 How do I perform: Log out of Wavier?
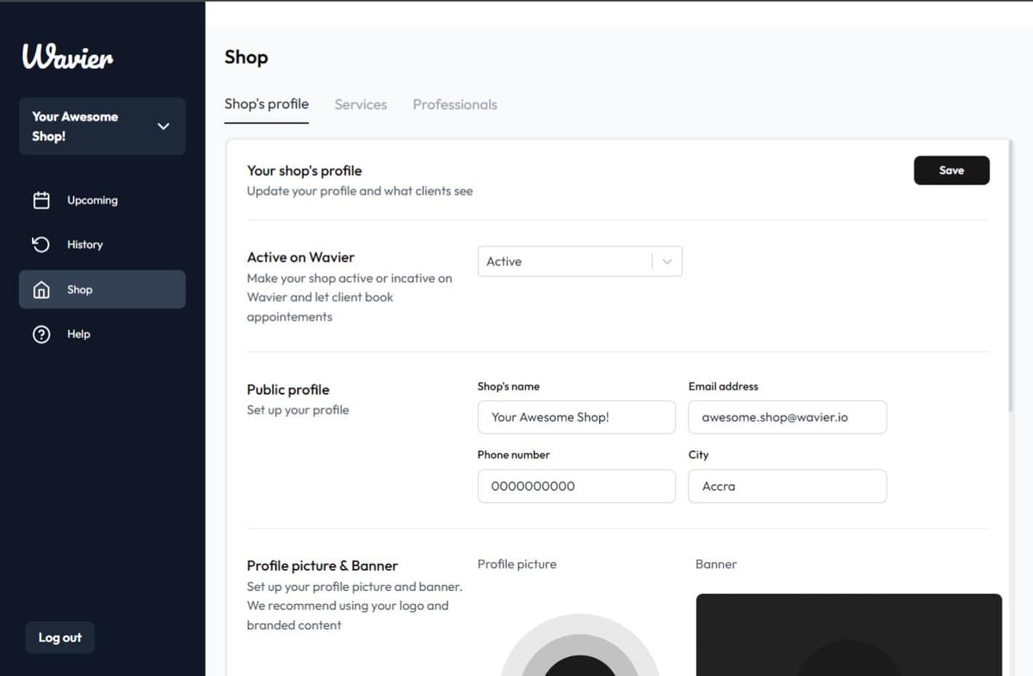59,637
